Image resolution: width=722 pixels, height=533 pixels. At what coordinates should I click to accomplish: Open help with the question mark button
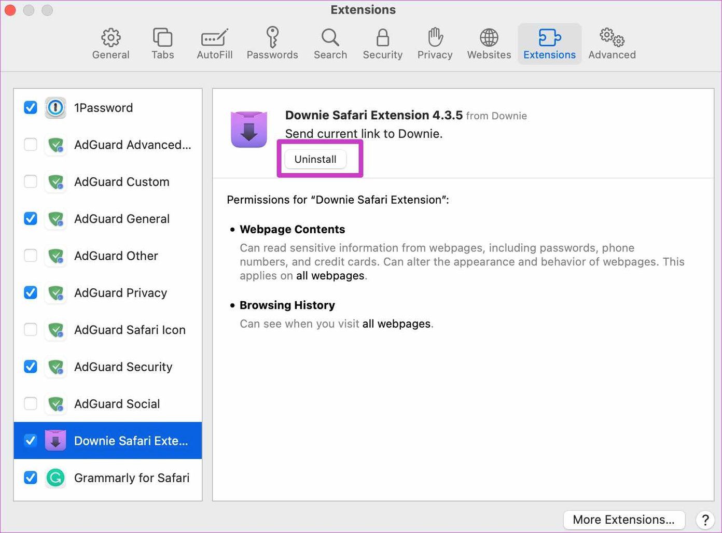point(705,520)
